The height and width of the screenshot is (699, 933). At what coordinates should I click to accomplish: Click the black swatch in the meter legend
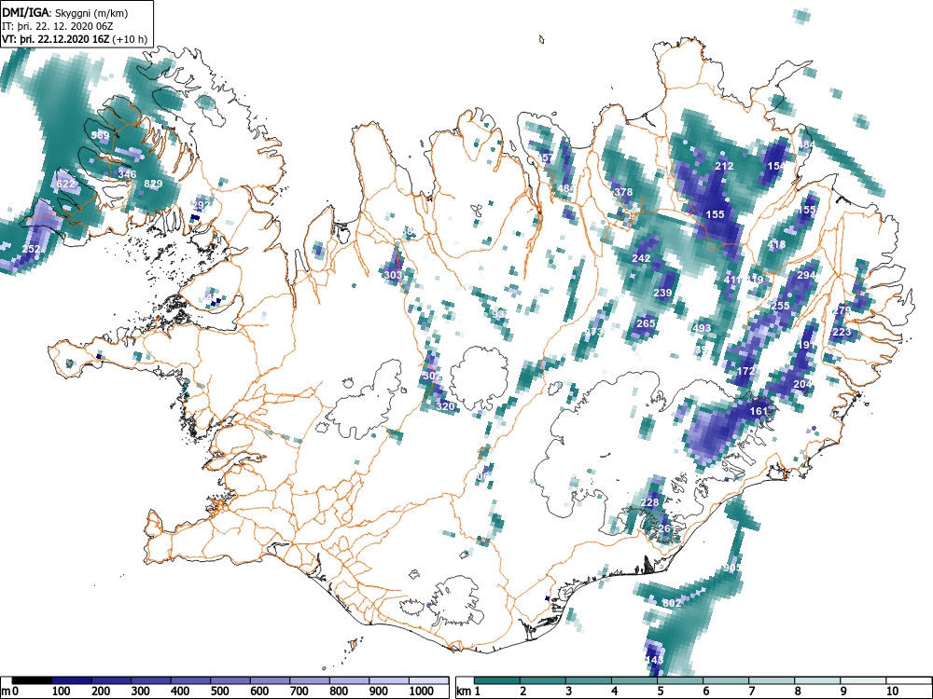(x=32, y=680)
